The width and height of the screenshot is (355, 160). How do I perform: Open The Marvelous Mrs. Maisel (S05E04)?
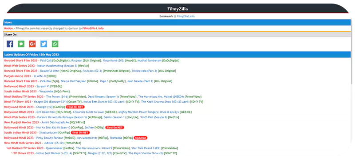[x=161, y=97]
